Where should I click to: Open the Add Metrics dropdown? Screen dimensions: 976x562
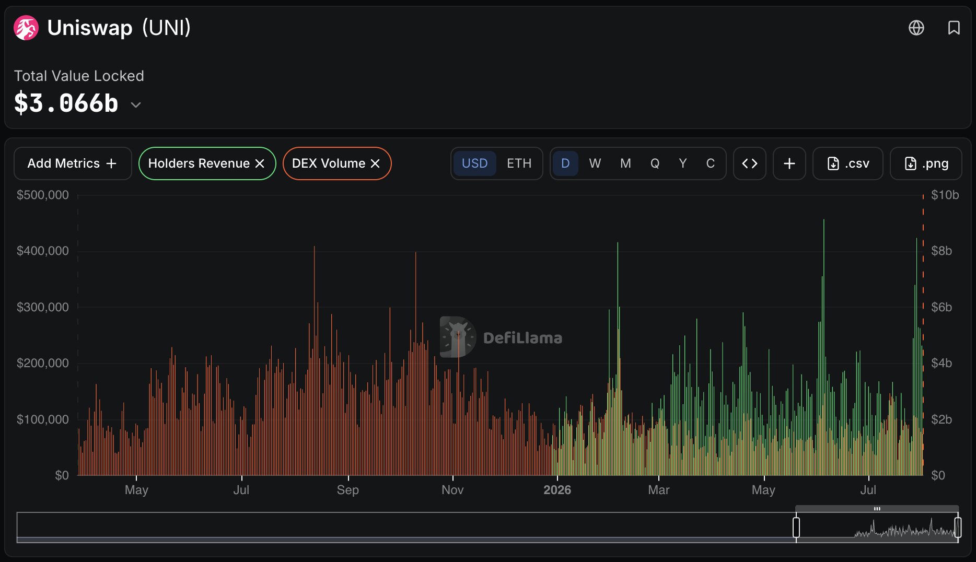pyautogui.click(x=73, y=163)
